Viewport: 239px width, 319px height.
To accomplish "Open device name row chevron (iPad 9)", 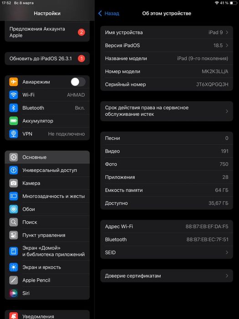I will point(227,32).
